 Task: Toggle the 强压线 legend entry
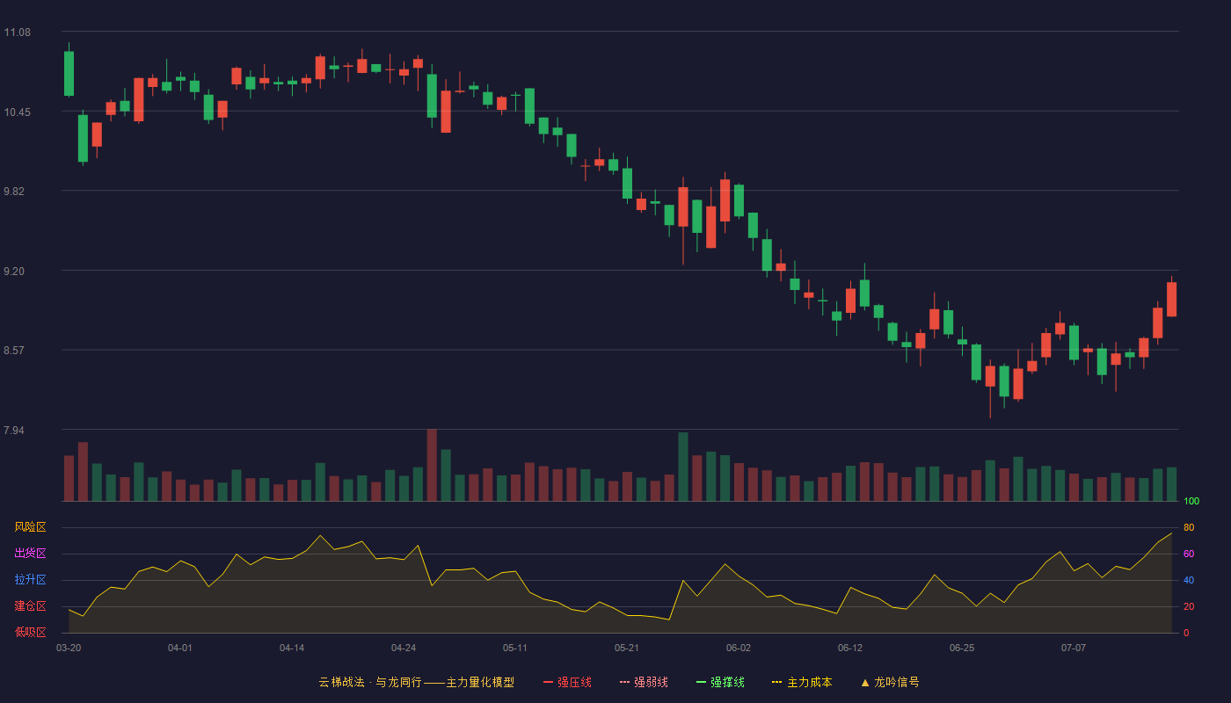567,682
